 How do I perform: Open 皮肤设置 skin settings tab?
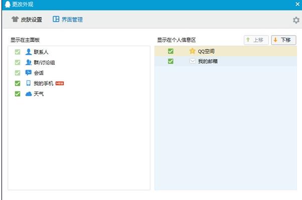[27, 20]
